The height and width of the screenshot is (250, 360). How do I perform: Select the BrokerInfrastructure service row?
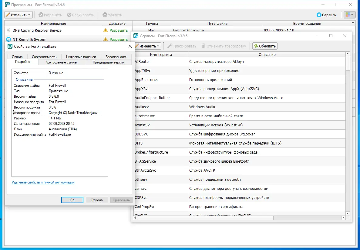(x=240, y=152)
